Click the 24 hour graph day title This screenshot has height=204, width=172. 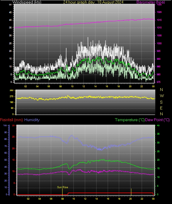93,2
